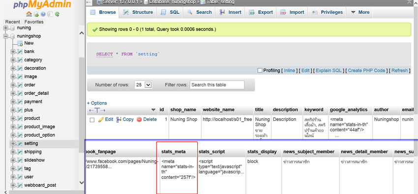Click the pencil Edit icon in row 1
This screenshot has width=418, height=194.
click(101, 119)
